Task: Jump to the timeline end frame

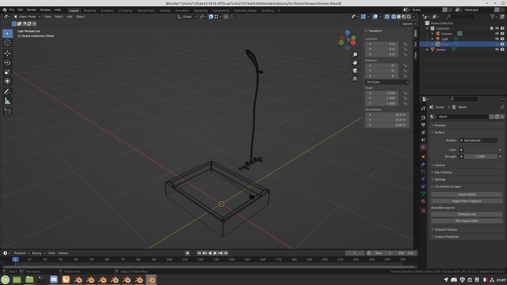Action: click(226, 253)
